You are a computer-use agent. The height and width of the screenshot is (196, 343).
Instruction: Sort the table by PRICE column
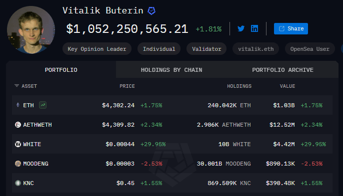pyautogui.click(x=127, y=86)
